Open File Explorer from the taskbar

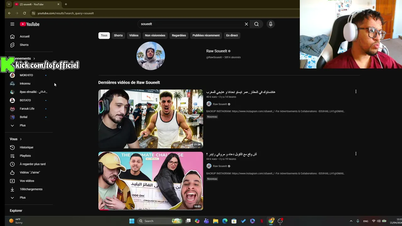point(215,221)
